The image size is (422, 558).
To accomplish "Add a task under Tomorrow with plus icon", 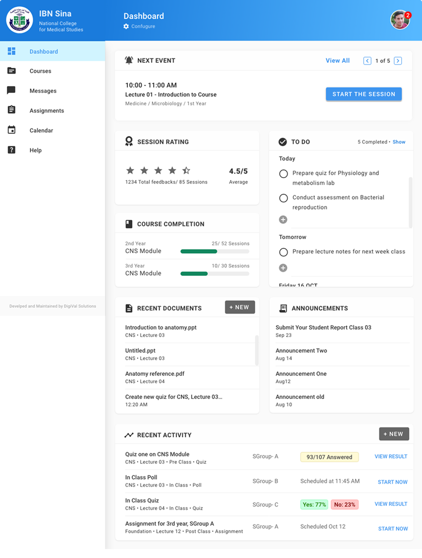I will [x=283, y=268].
